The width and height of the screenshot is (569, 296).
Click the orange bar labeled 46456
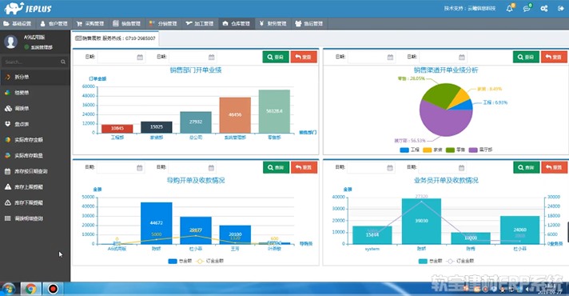[x=235, y=115]
